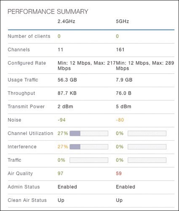Click the 5GHz Interference bar
This screenshot has height=211, width=179.
[147, 147]
